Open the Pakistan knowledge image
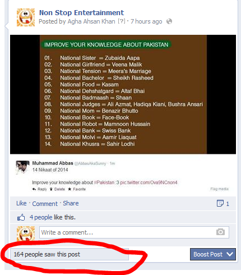 [123, 94]
